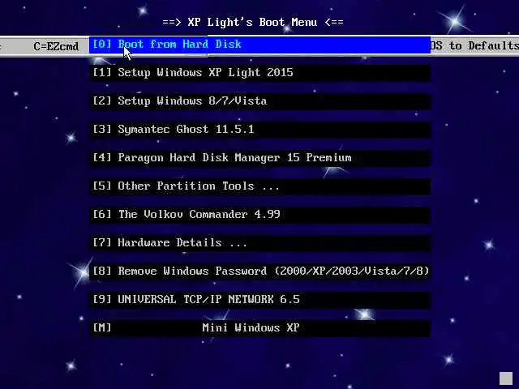Click the gray square in bottom corner
The height and width of the screenshot is (389, 519).
pos(506,378)
